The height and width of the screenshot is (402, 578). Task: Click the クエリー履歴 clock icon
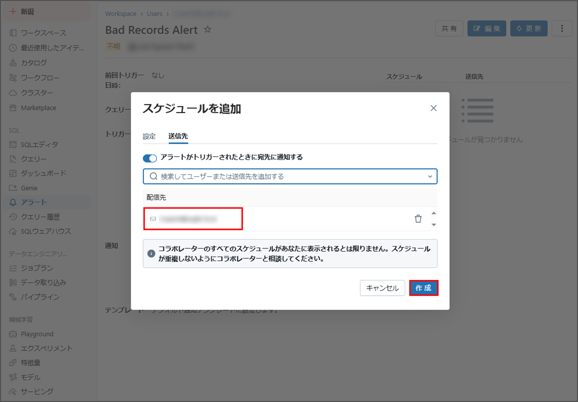click(x=13, y=217)
